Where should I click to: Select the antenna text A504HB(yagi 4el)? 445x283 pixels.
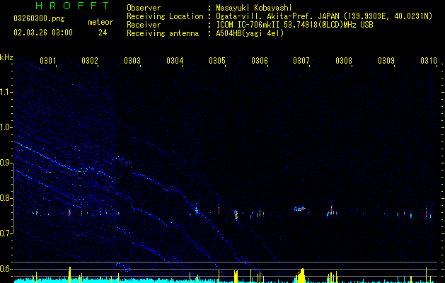pyautogui.click(x=250, y=33)
